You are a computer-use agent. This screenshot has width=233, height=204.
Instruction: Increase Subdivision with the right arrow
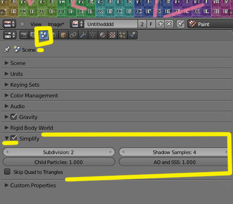(111, 152)
